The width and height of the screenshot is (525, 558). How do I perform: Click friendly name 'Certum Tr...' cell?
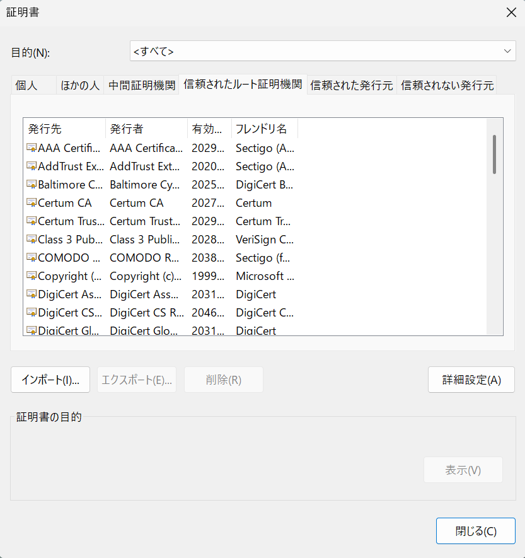pos(263,221)
